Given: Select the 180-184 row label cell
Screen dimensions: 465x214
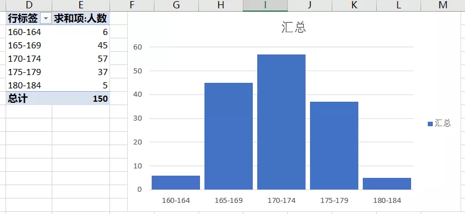Looking at the screenshot, I should click(x=29, y=86).
